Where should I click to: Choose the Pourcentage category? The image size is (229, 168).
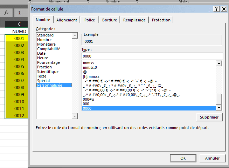(x=49, y=62)
